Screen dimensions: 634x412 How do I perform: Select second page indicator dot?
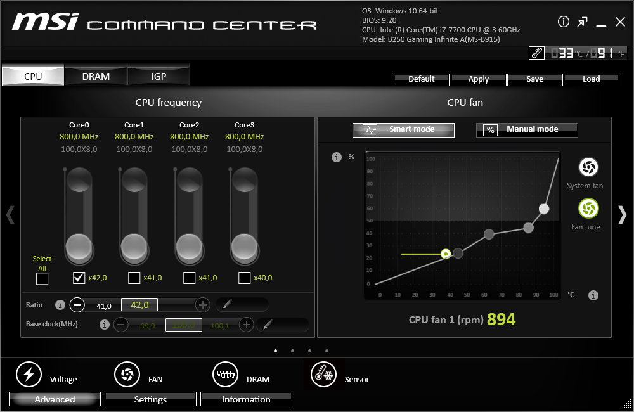coord(292,351)
